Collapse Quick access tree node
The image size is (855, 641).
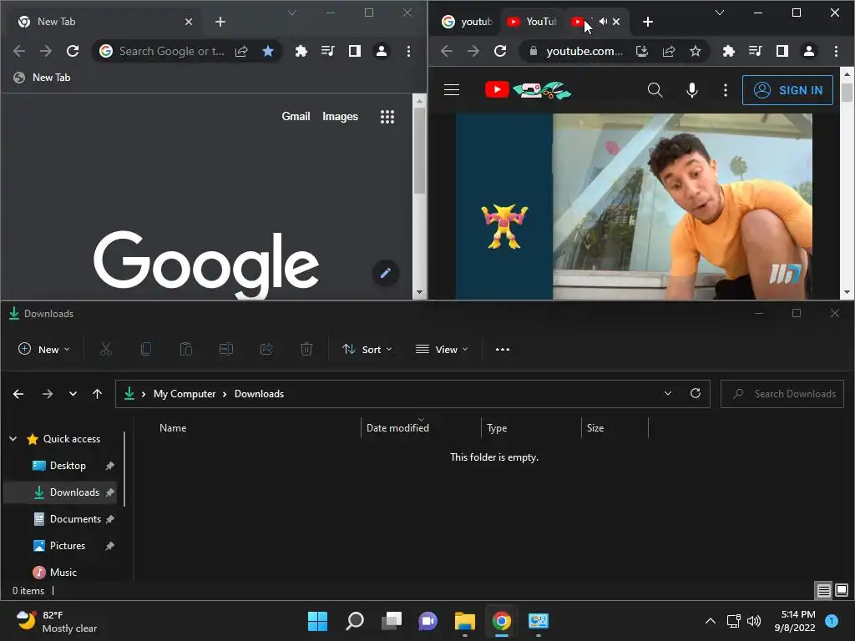pyautogui.click(x=13, y=439)
